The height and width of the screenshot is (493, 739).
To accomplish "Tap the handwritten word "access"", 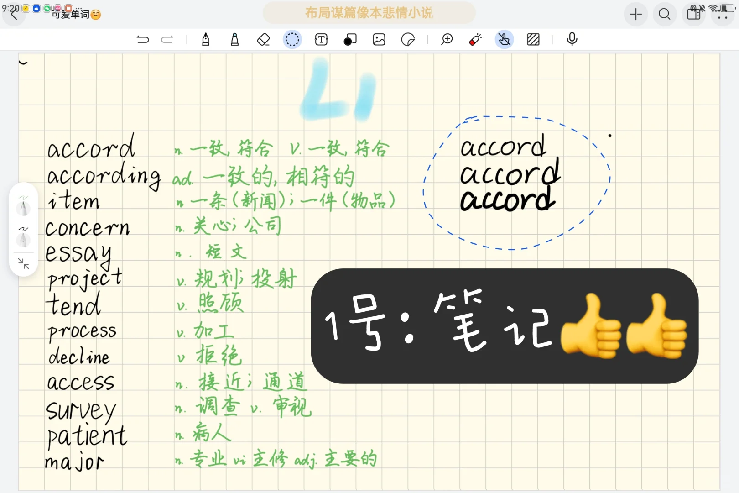I will click(80, 383).
